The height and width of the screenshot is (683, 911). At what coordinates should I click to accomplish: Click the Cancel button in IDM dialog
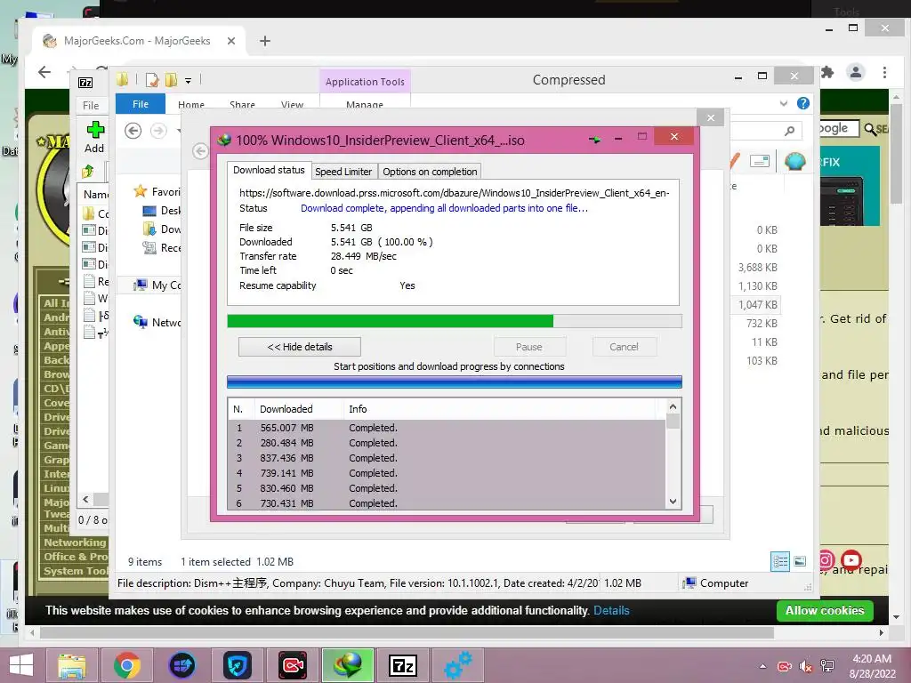coord(624,347)
